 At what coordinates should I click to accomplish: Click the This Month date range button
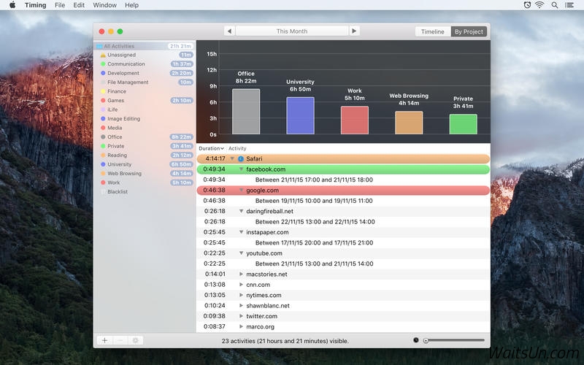[x=292, y=31]
